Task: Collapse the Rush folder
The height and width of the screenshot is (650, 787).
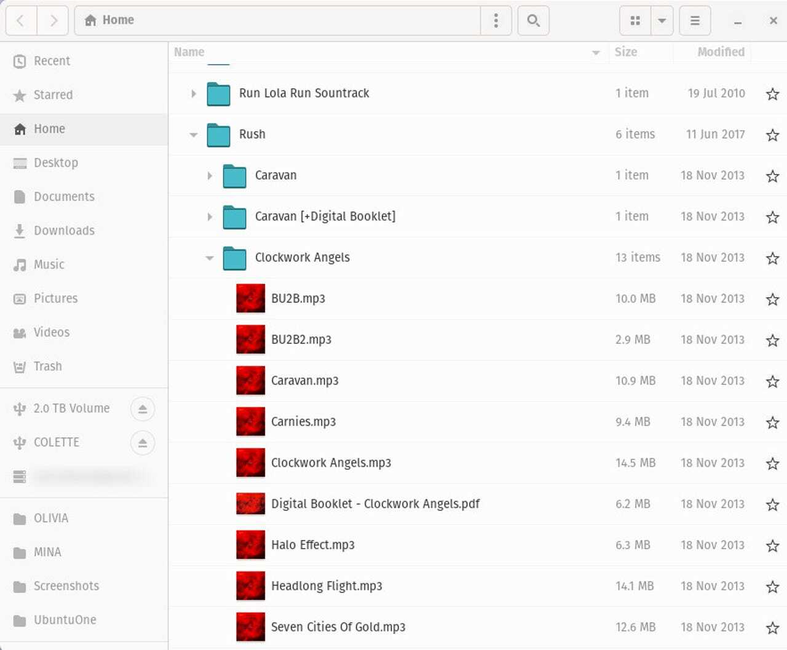Action: [194, 135]
